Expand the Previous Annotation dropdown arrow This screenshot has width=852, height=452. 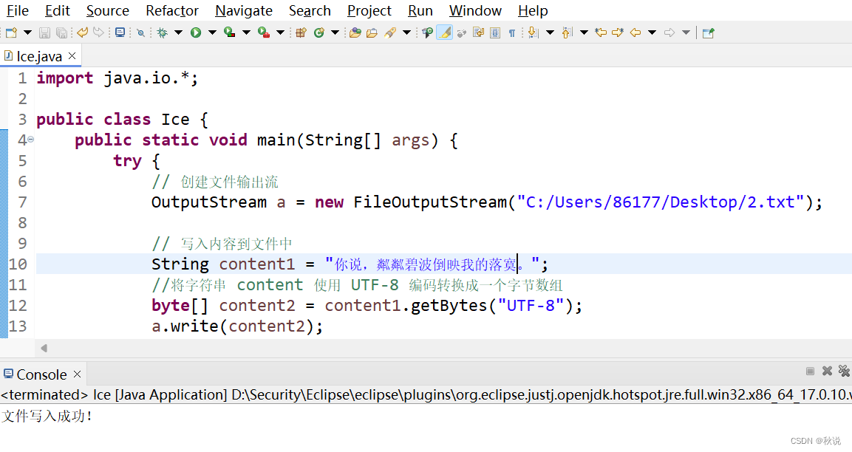(x=584, y=33)
